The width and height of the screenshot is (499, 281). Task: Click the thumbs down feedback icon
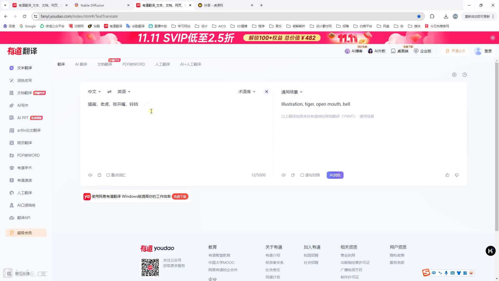(457, 175)
